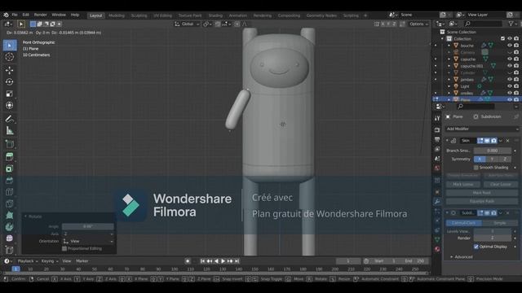
Task: Set selection mode to Extend
Action: (x=40, y=24)
